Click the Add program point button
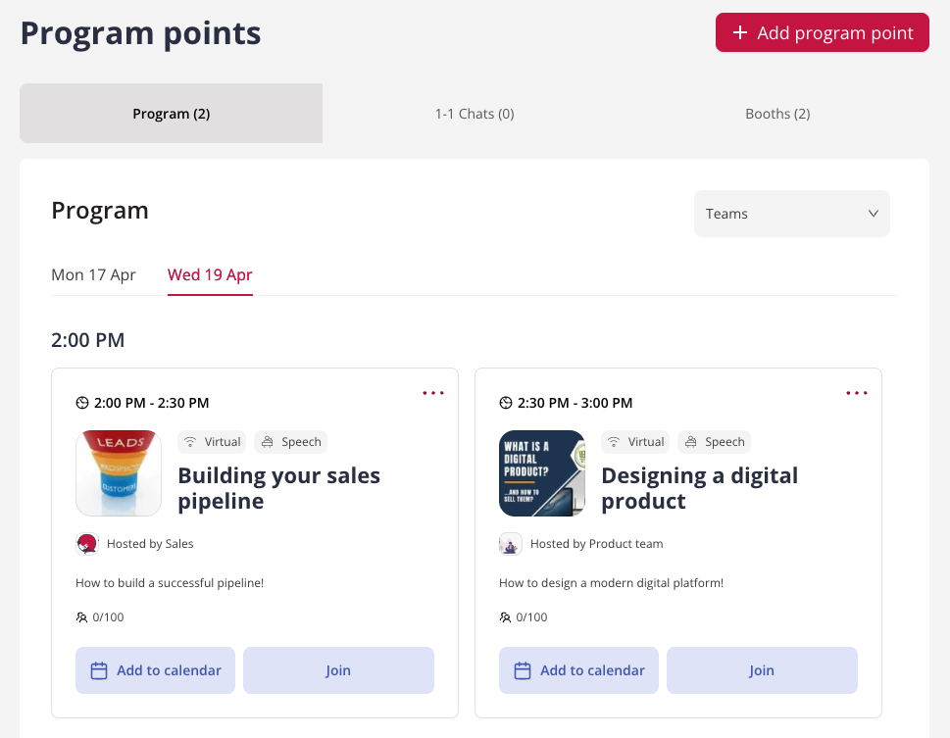Screen dimensions: 950x738 [823, 32]
